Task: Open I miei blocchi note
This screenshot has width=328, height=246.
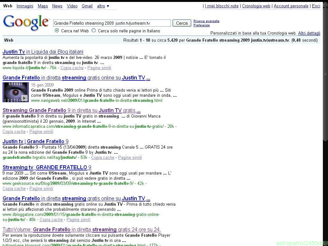Action: [222, 6]
